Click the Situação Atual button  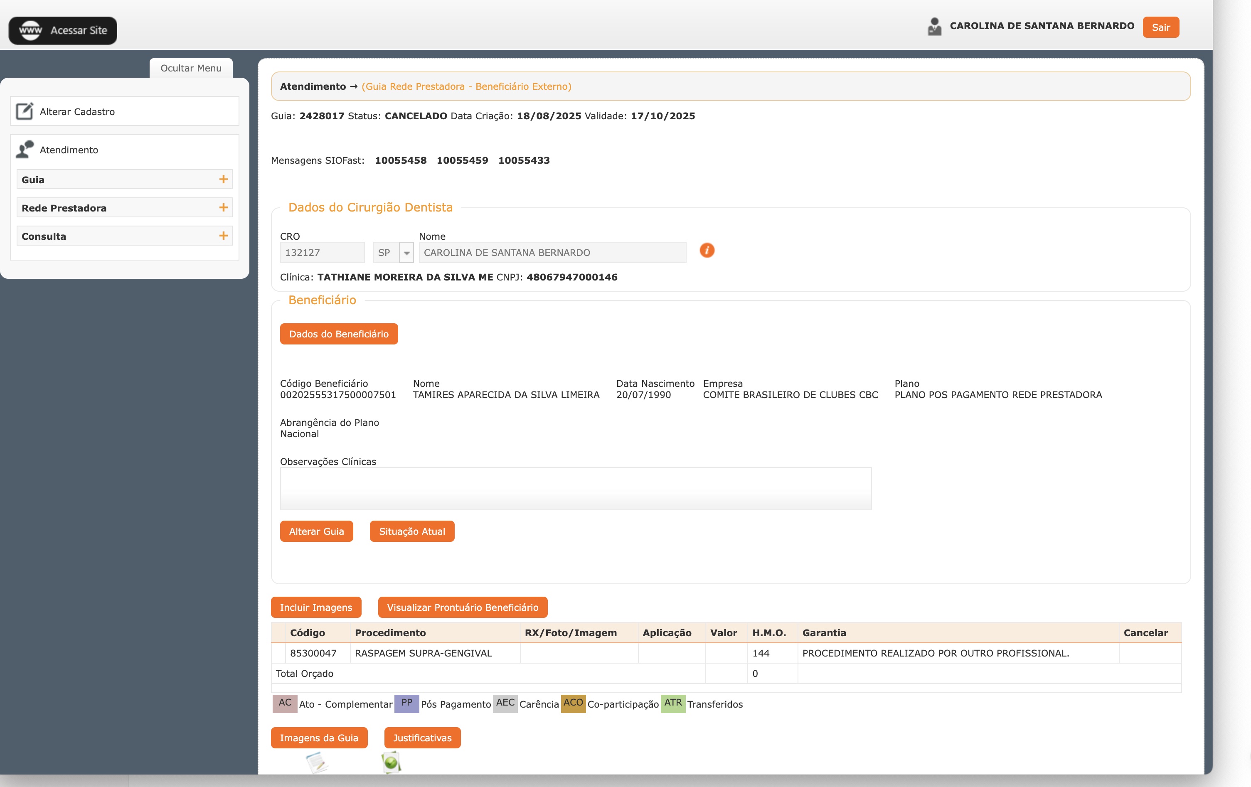(411, 531)
